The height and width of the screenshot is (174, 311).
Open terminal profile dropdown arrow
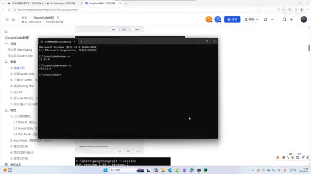[86, 42]
